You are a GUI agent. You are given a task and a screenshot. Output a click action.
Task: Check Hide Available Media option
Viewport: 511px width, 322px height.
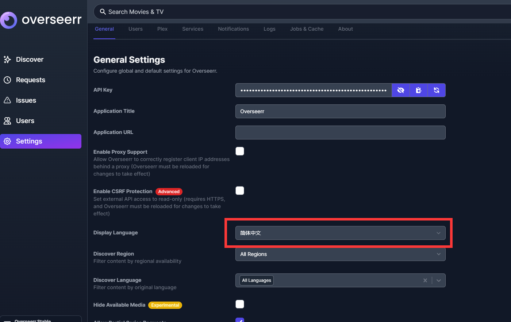click(x=240, y=304)
